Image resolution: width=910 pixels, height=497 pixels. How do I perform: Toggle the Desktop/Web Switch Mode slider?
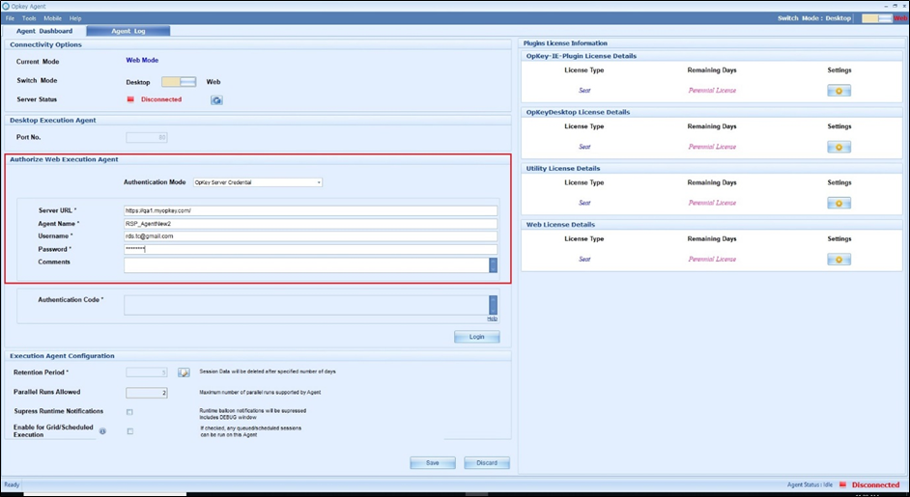(x=179, y=82)
